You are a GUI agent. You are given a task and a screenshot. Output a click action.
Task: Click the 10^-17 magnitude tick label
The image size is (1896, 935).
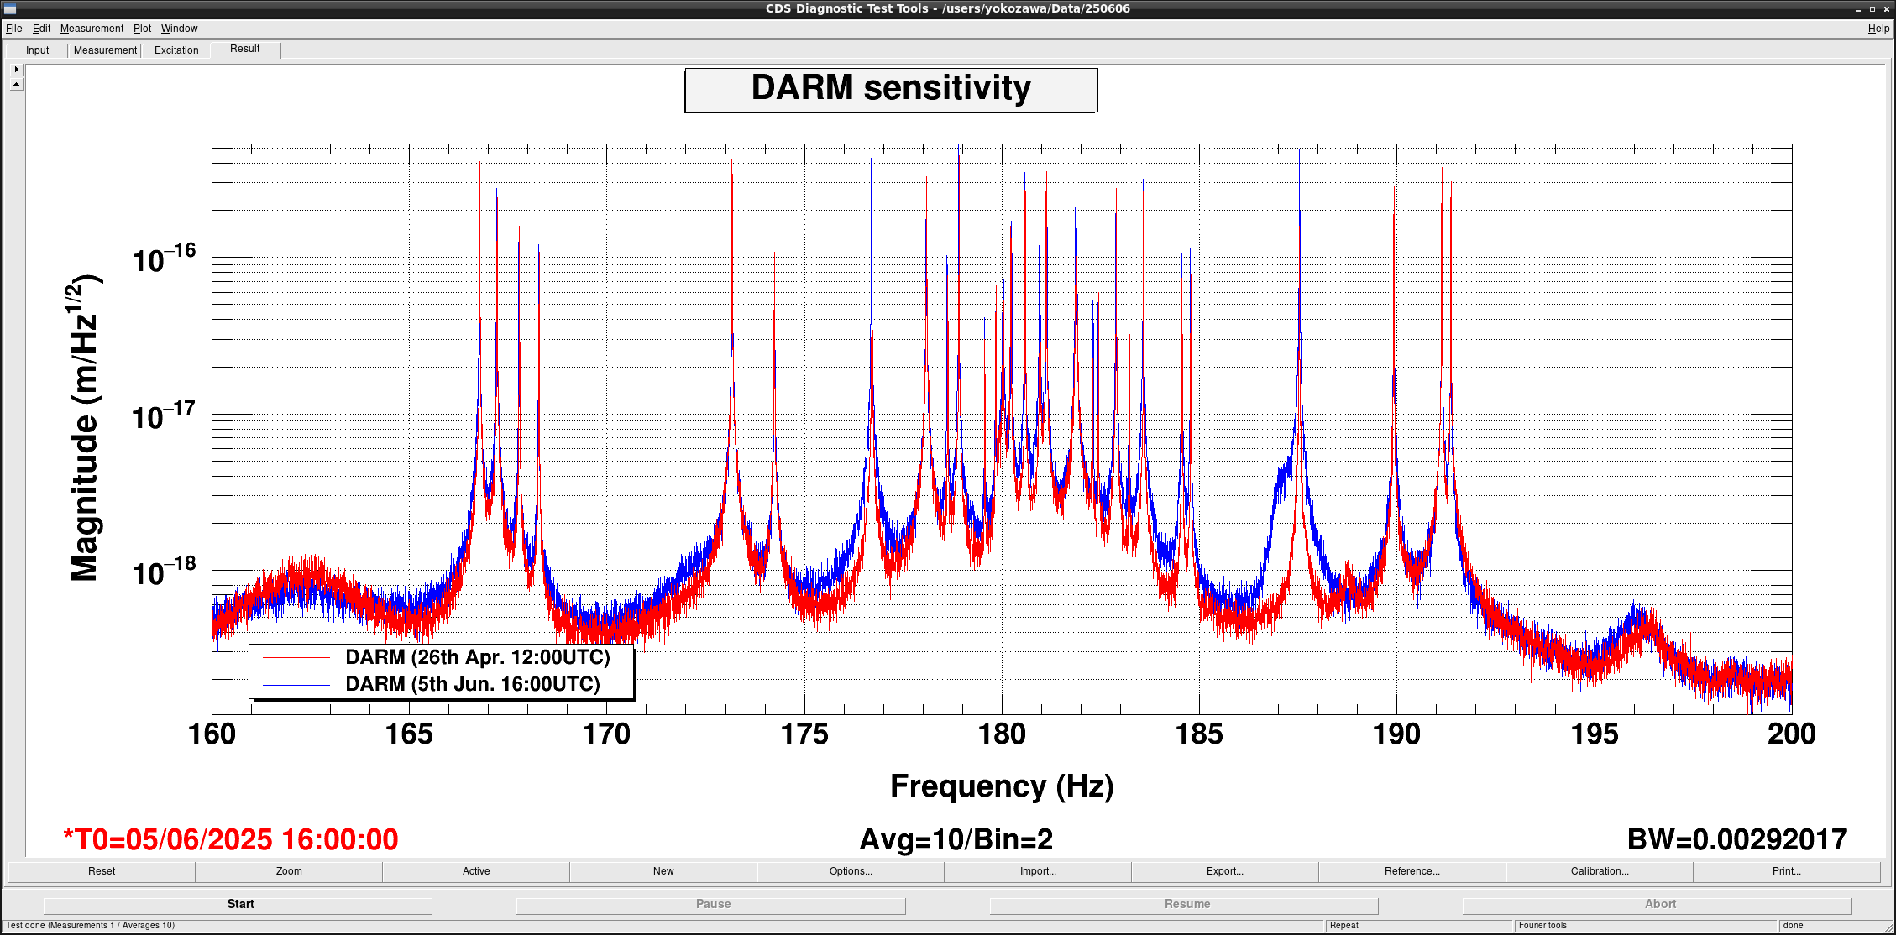(x=164, y=415)
